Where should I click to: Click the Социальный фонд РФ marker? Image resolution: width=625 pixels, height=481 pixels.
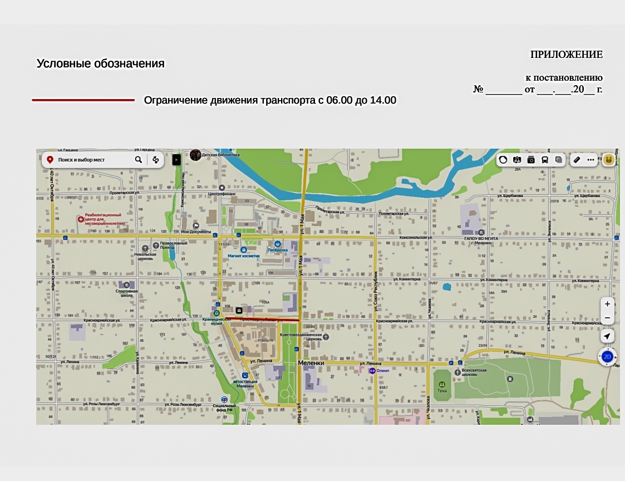(224, 400)
